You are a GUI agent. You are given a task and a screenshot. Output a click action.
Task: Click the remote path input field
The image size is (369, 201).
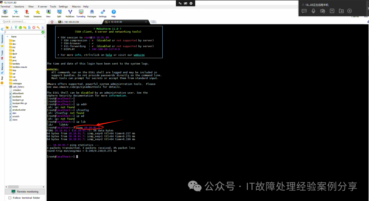pyautogui.click(x=23, y=32)
